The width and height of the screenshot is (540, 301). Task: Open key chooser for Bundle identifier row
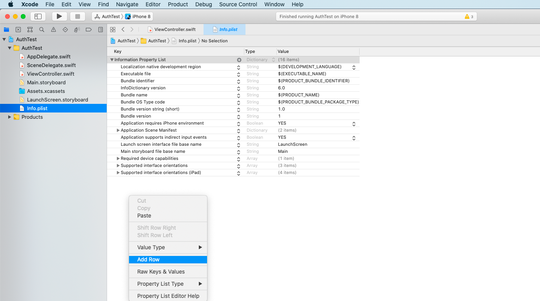pos(238,81)
